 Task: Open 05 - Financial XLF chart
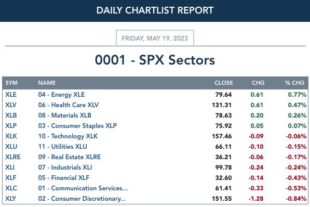[x=64, y=178]
